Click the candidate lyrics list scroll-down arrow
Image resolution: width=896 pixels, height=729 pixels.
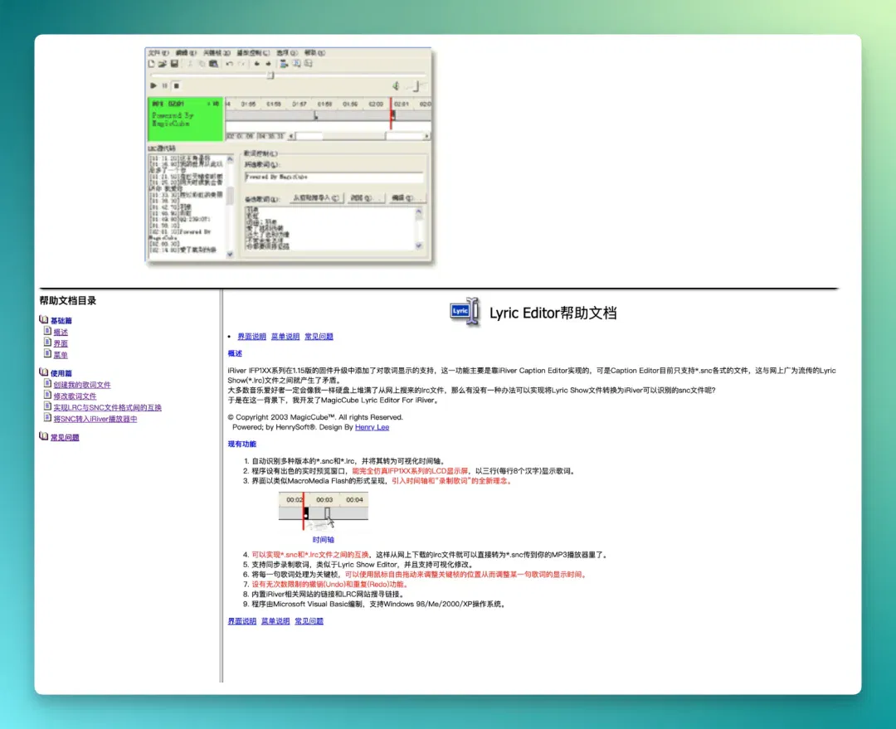point(418,245)
